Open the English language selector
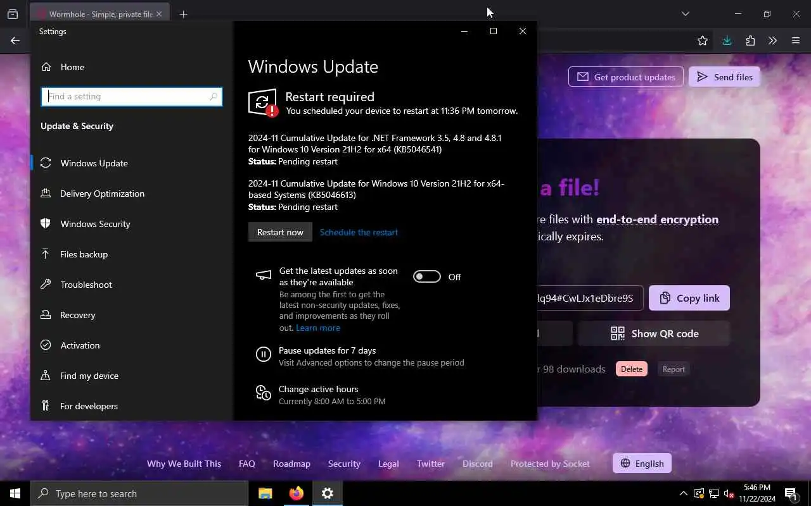The height and width of the screenshot is (506, 811). point(642,464)
